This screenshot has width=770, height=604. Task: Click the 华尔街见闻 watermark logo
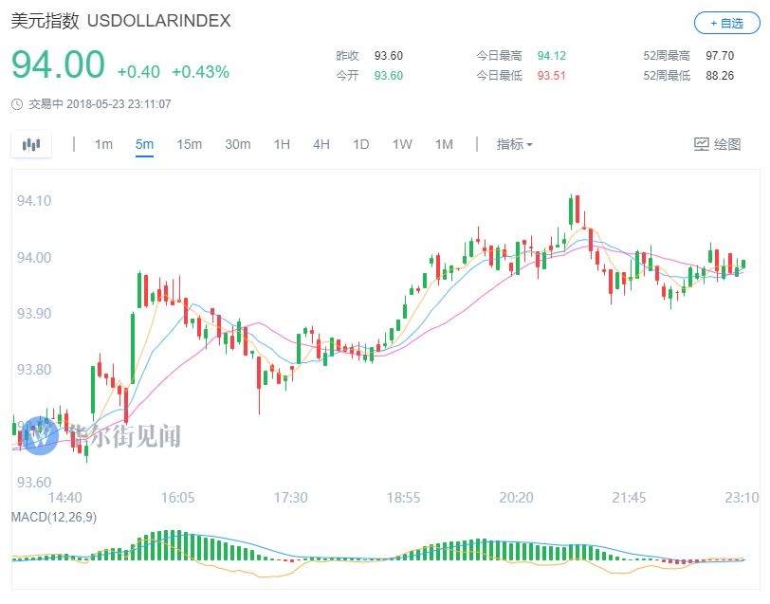pyautogui.click(x=40, y=435)
